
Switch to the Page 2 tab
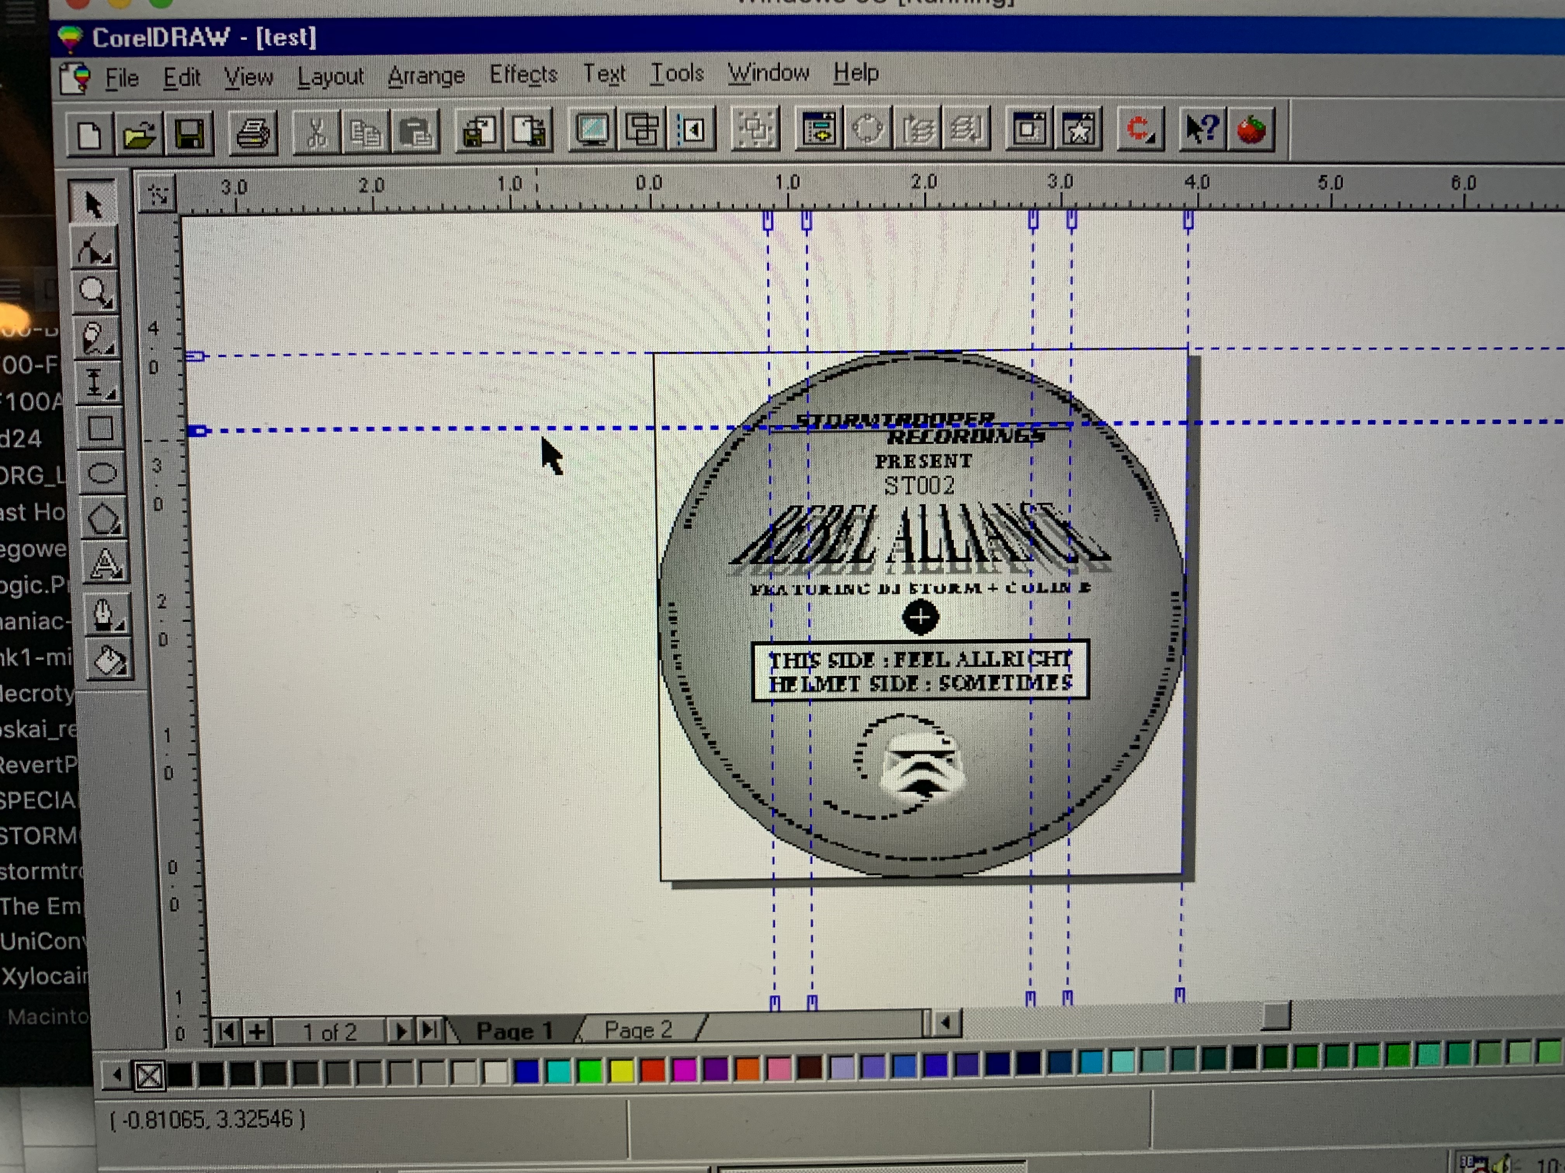pyautogui.click(x=638, y=1029)
